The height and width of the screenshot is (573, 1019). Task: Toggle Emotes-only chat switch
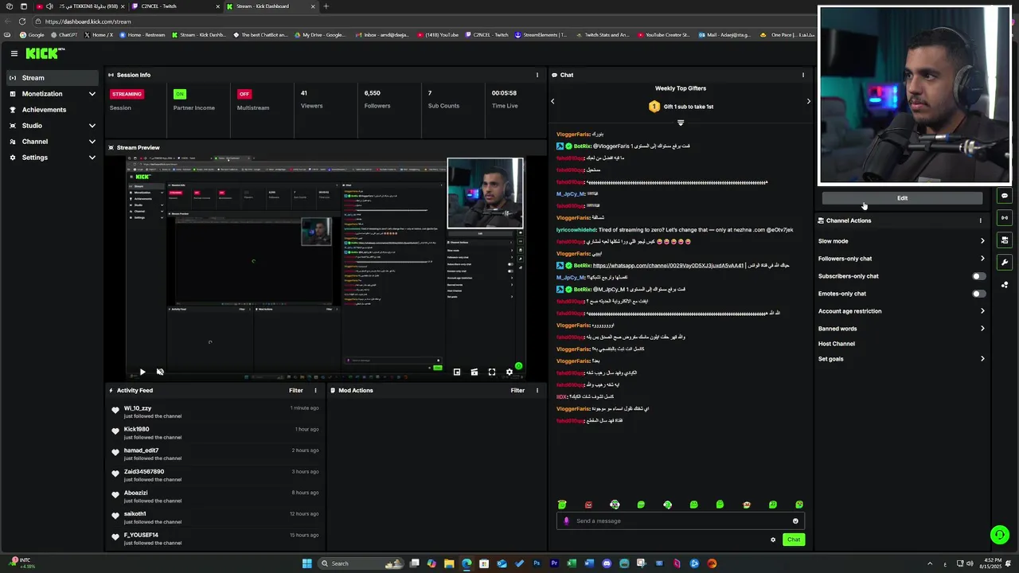pos(978,294)
